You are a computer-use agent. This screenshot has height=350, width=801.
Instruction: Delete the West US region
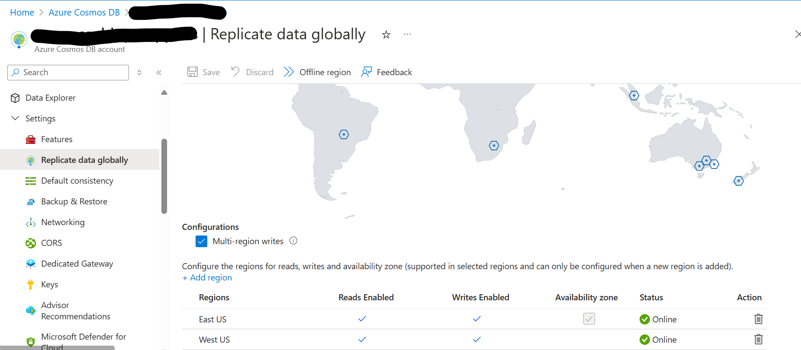pos(758,339)
